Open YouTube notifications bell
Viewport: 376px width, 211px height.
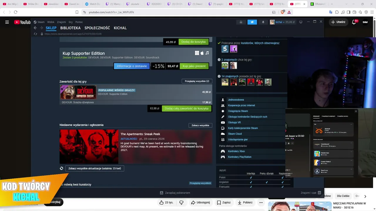(x=354, y=22)
